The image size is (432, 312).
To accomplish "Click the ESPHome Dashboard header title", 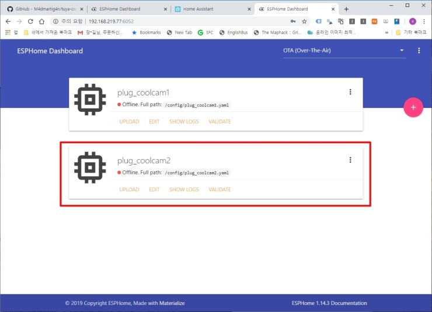I will pyautogui.click(x=50, y=51).
